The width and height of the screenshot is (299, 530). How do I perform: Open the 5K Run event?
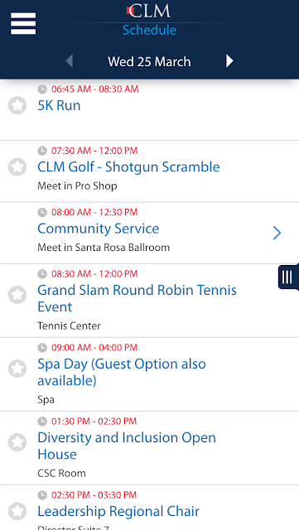149,110
